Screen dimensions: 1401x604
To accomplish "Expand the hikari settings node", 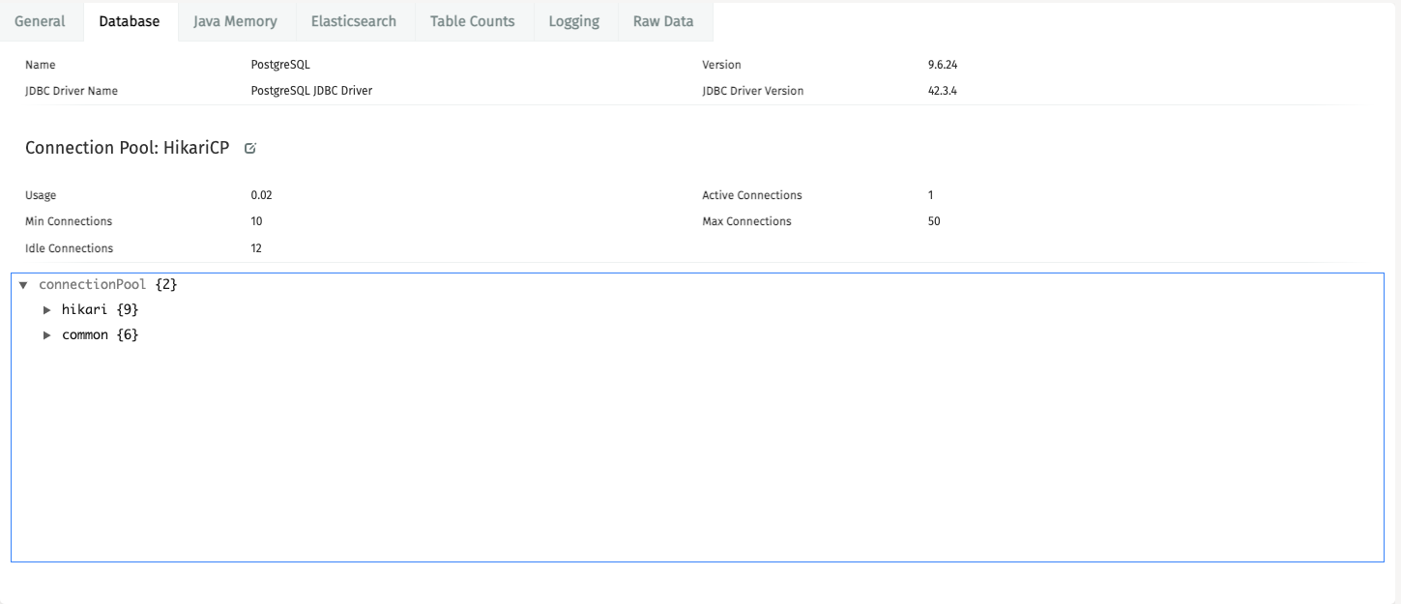I will 46,309.
